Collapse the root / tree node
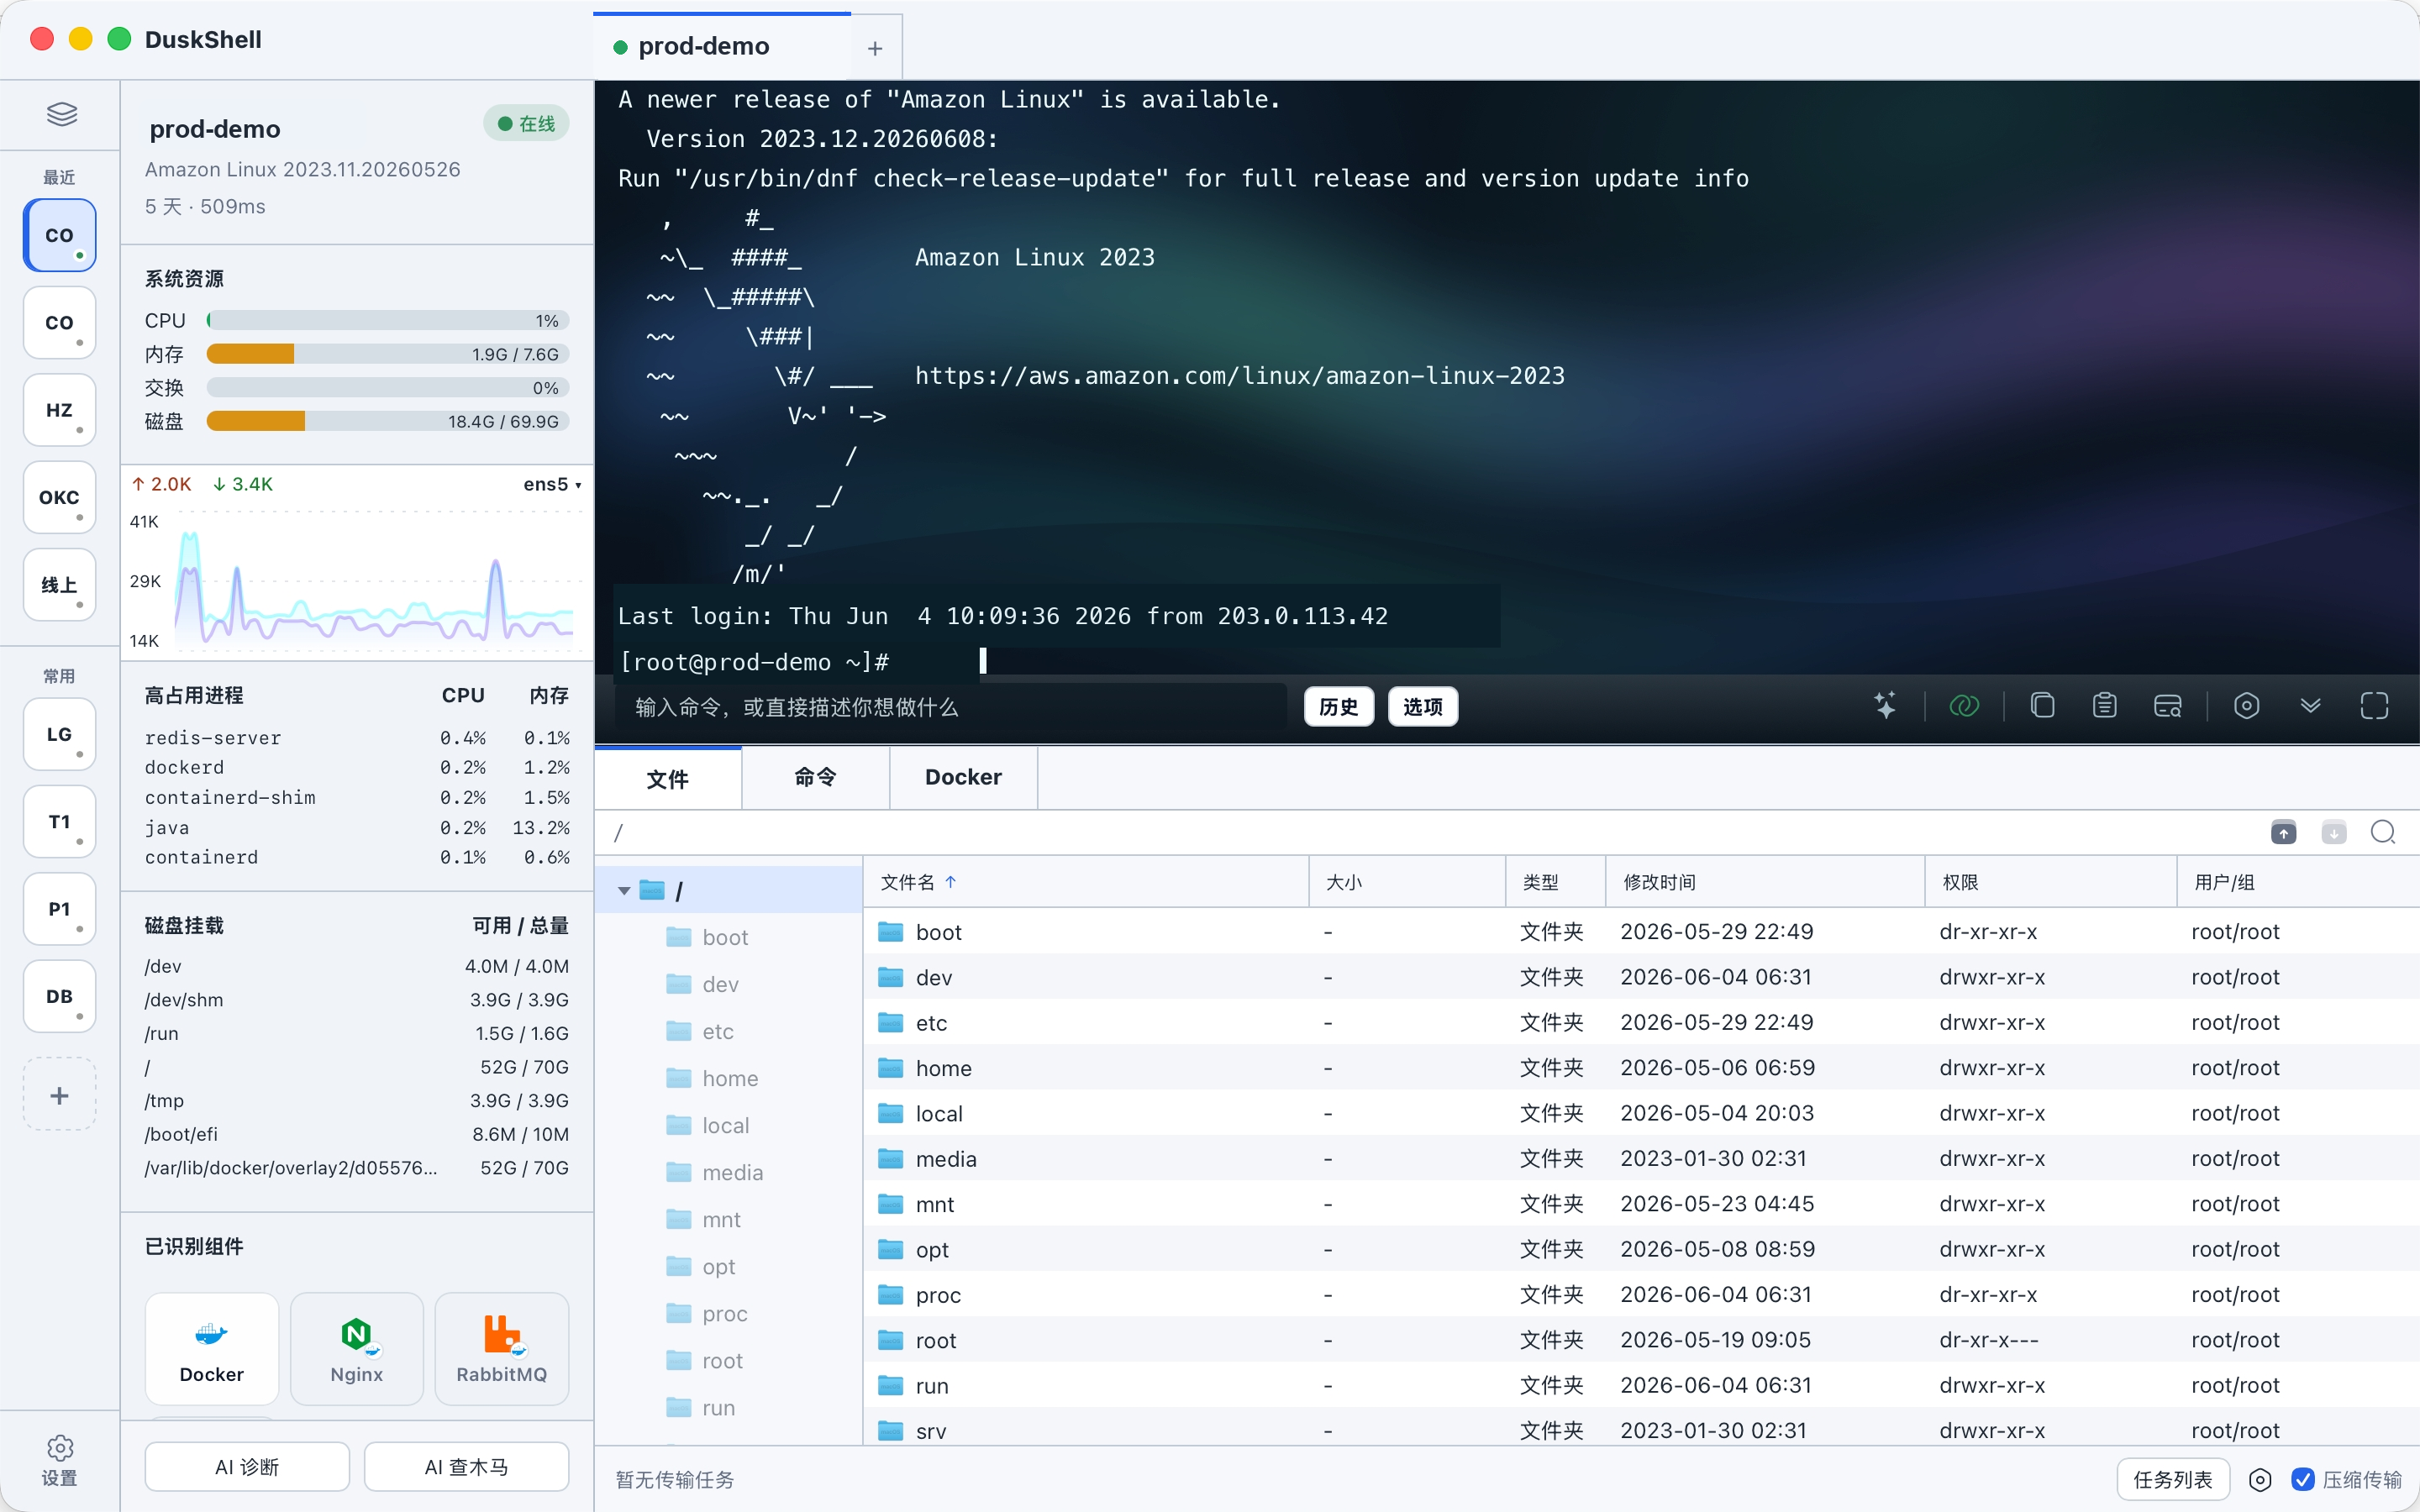Viewport: 2420px width, 1512px height. (x=624, y=890)
